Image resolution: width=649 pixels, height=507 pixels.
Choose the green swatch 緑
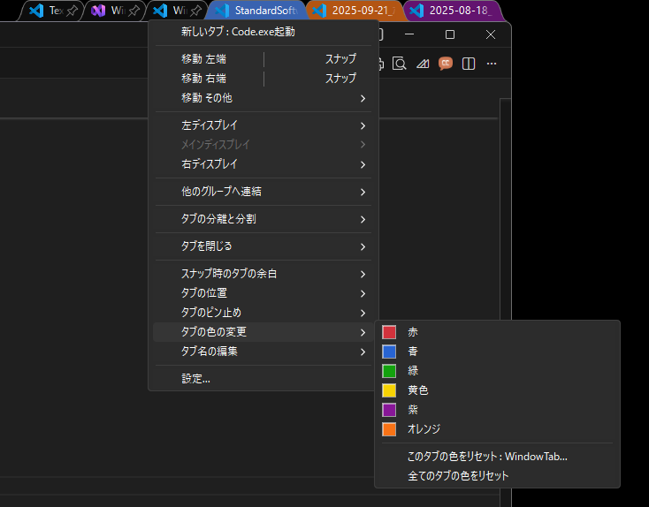pos(389,371)
